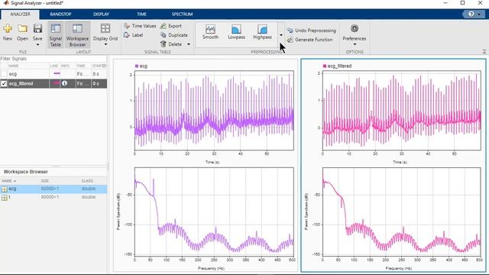The image size is (489, 275).
Task: Apply the Smooth preprocessing function
Action: pyautogui.click(x=210, y=32)
